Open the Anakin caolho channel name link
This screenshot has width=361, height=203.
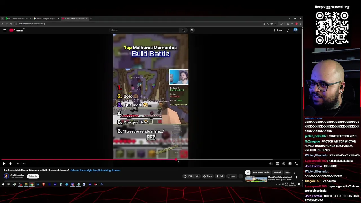click(17, 175)
